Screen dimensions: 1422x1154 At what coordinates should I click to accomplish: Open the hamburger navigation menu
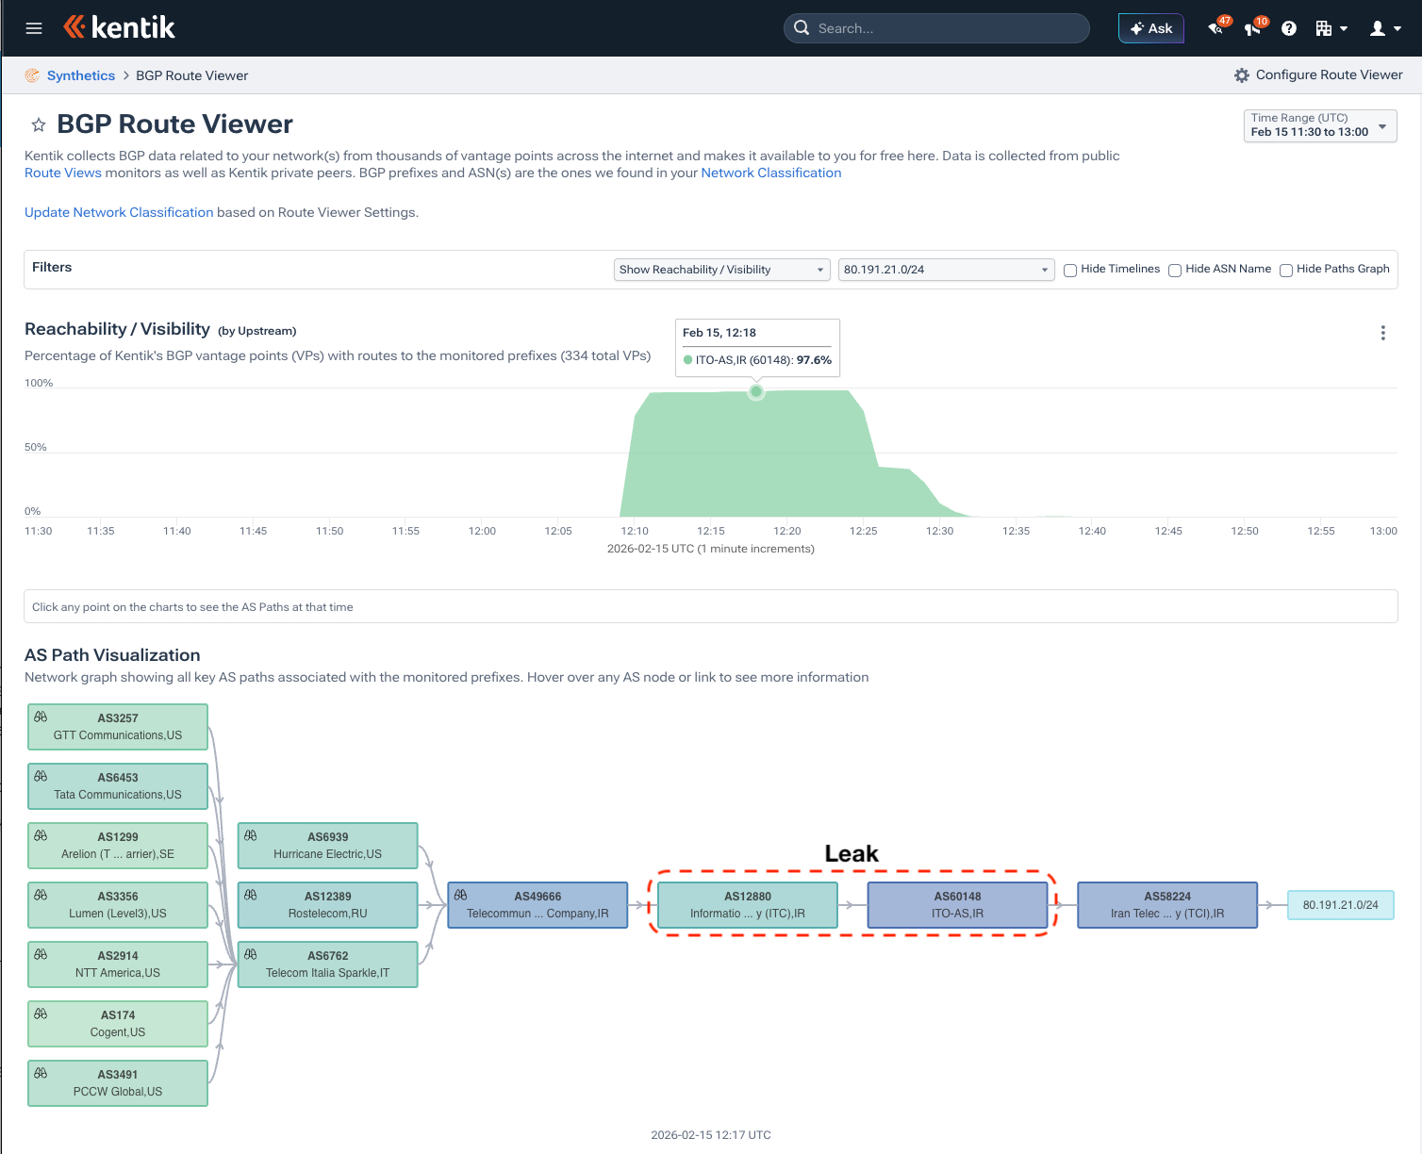34,28
